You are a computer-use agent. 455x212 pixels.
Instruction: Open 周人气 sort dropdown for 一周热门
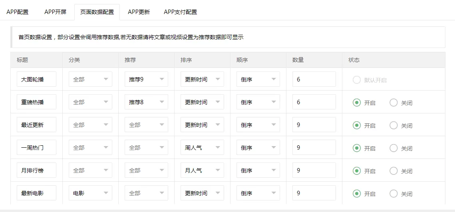point(202,148)
